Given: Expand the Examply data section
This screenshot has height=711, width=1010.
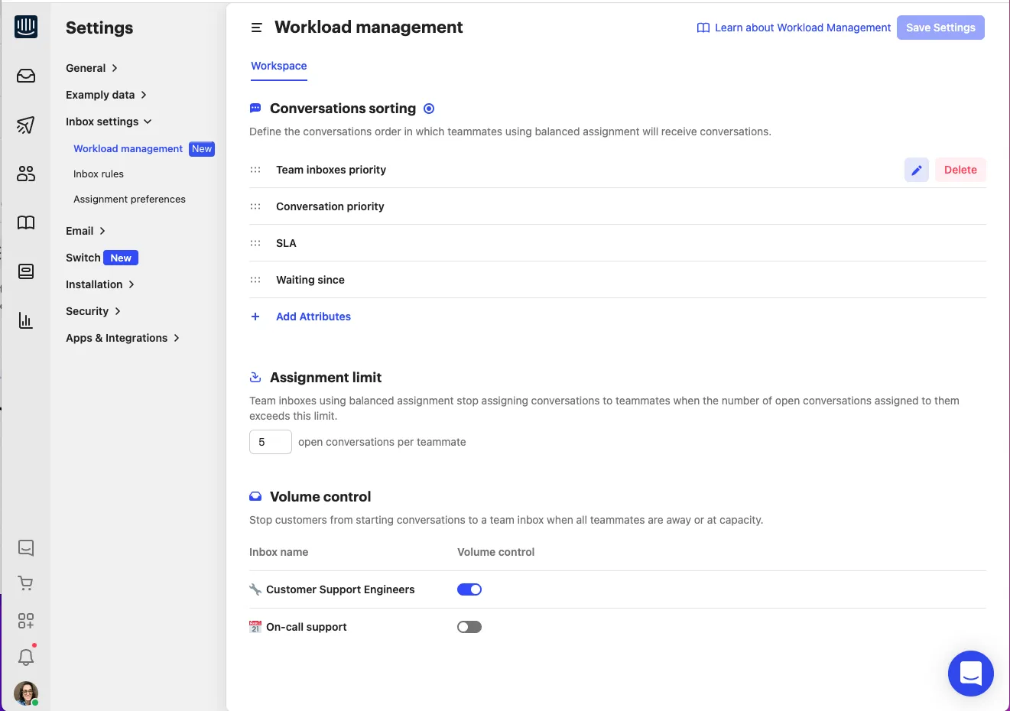Looking at the screenshot, I should (x=106, y=95).
